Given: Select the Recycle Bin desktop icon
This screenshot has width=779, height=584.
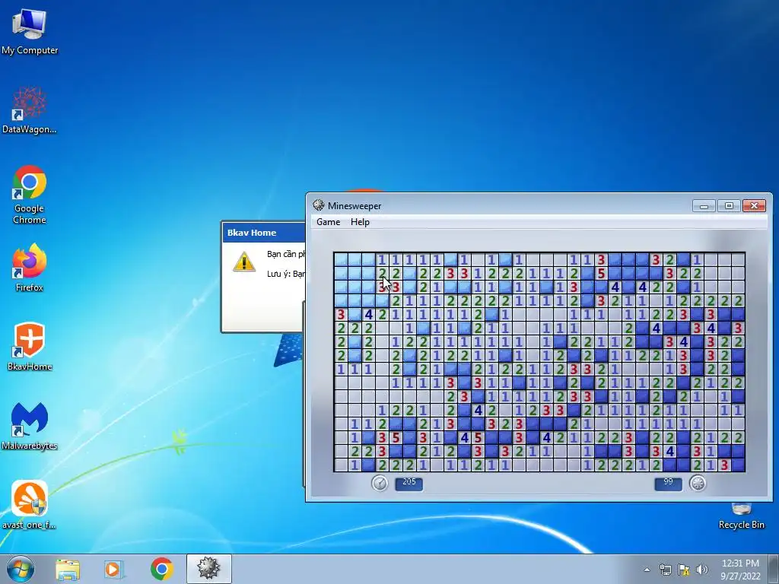Looking at the screenshot, I should tap(741, 516).
